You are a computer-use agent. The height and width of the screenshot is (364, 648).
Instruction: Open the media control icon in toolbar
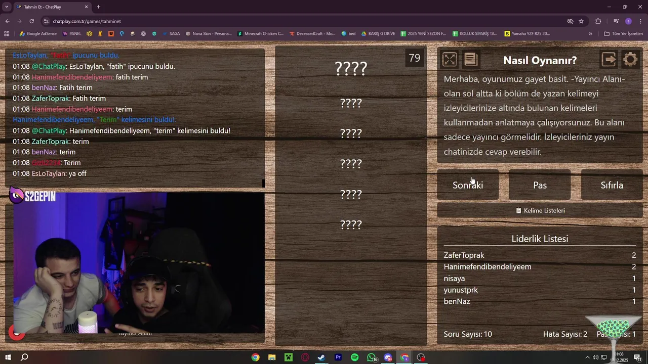click(616, 21)
